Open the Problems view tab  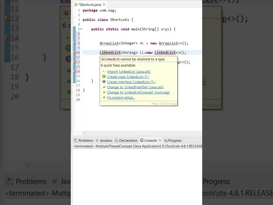[84, 141]
